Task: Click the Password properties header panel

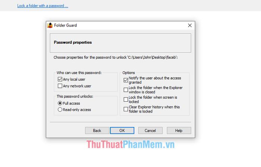Action: coord(120,43)
